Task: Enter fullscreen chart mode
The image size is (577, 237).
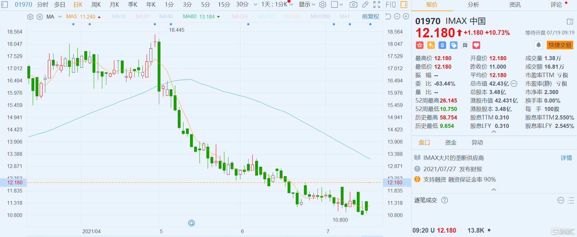Action: pos(377,4)
